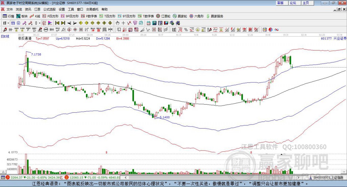Viewport: 347px width, 187px height.
Task: Launch the 江恩轮 Gann wheel
Action: [x=163, y=16]
